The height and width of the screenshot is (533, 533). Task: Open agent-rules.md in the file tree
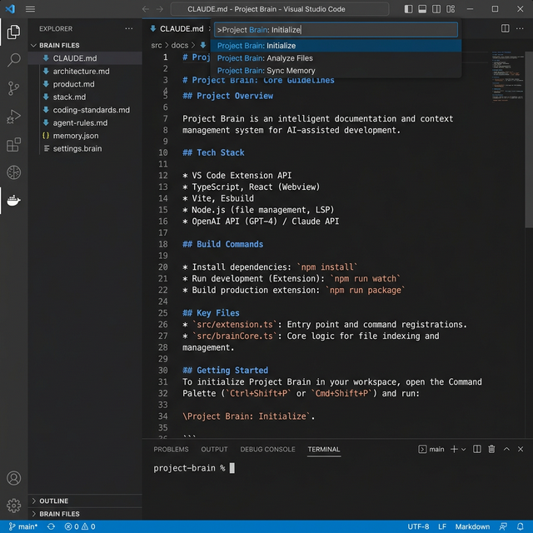click(x=85, y=122)
